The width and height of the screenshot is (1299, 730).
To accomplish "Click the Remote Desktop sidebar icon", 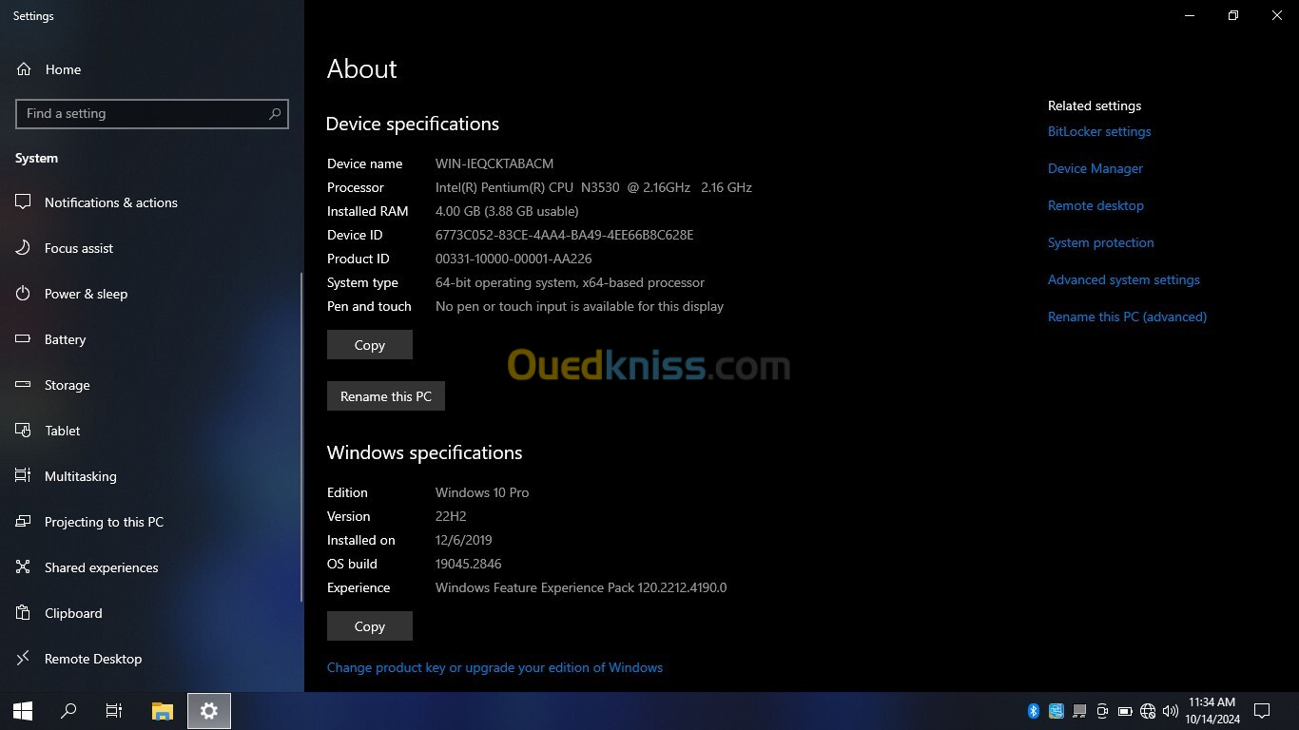I will (24, 659).
